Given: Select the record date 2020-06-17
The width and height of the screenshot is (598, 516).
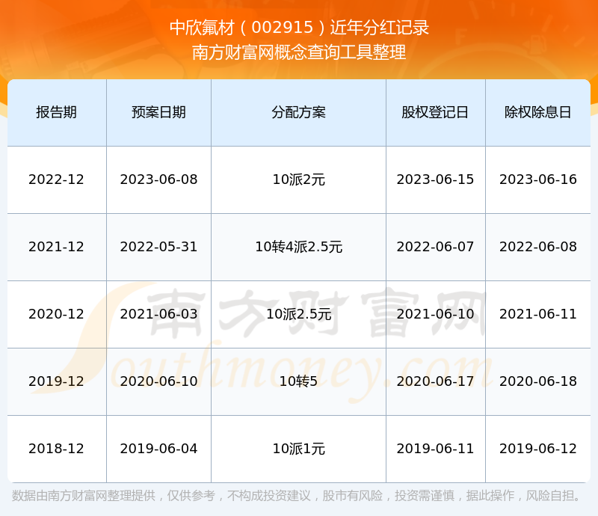Looking at the screenshot, I should click(435, 381).
